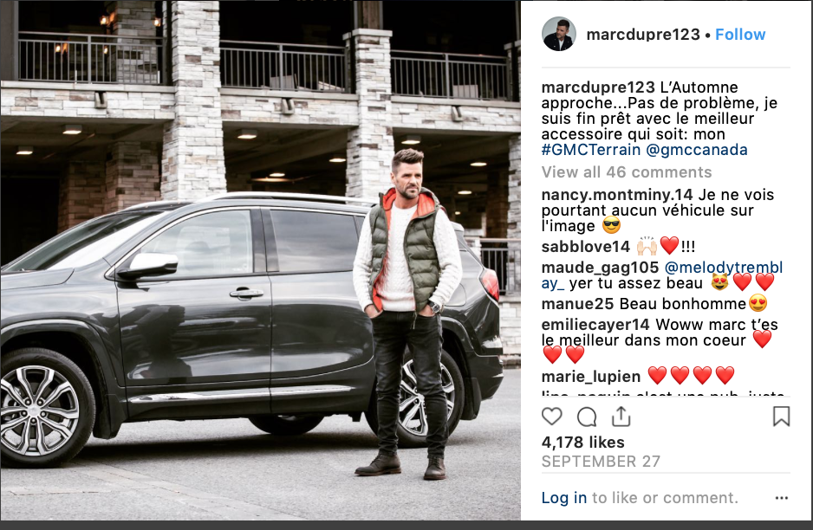Open marcdupre123 username in the header
This screenshot has width=813, height=530.
[643, 35]
